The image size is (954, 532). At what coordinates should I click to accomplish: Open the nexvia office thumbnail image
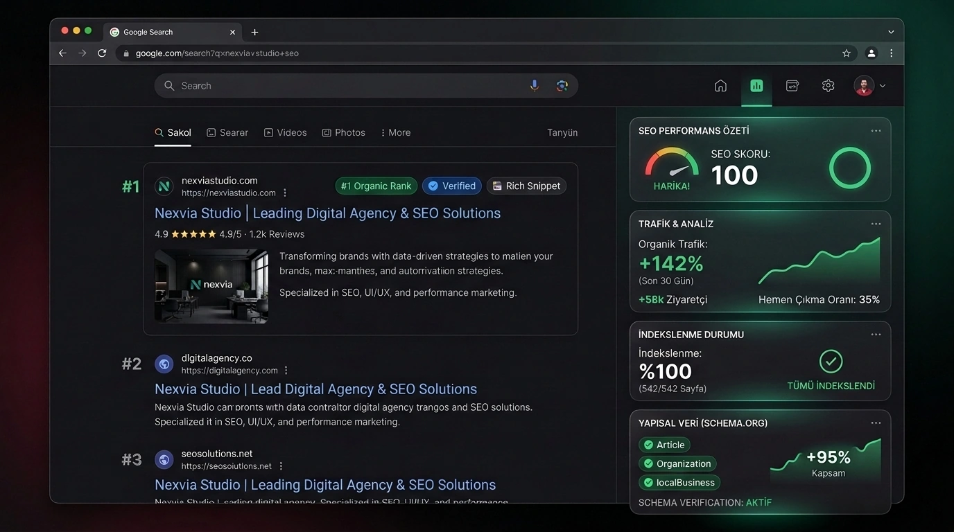[211, 286]
